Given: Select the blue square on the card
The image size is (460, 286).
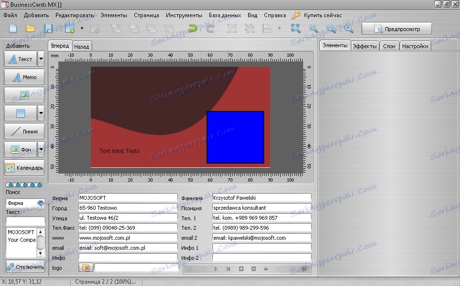Looking at the screenshot, I should click(235, 137).
